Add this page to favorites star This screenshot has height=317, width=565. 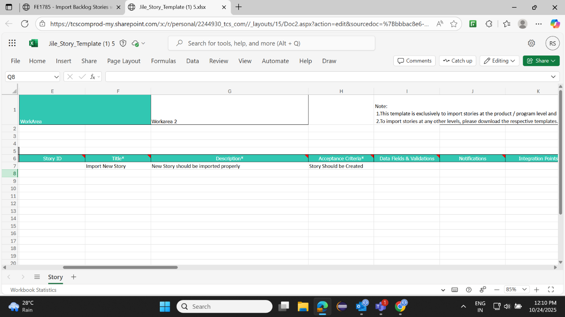pos(454,24)
